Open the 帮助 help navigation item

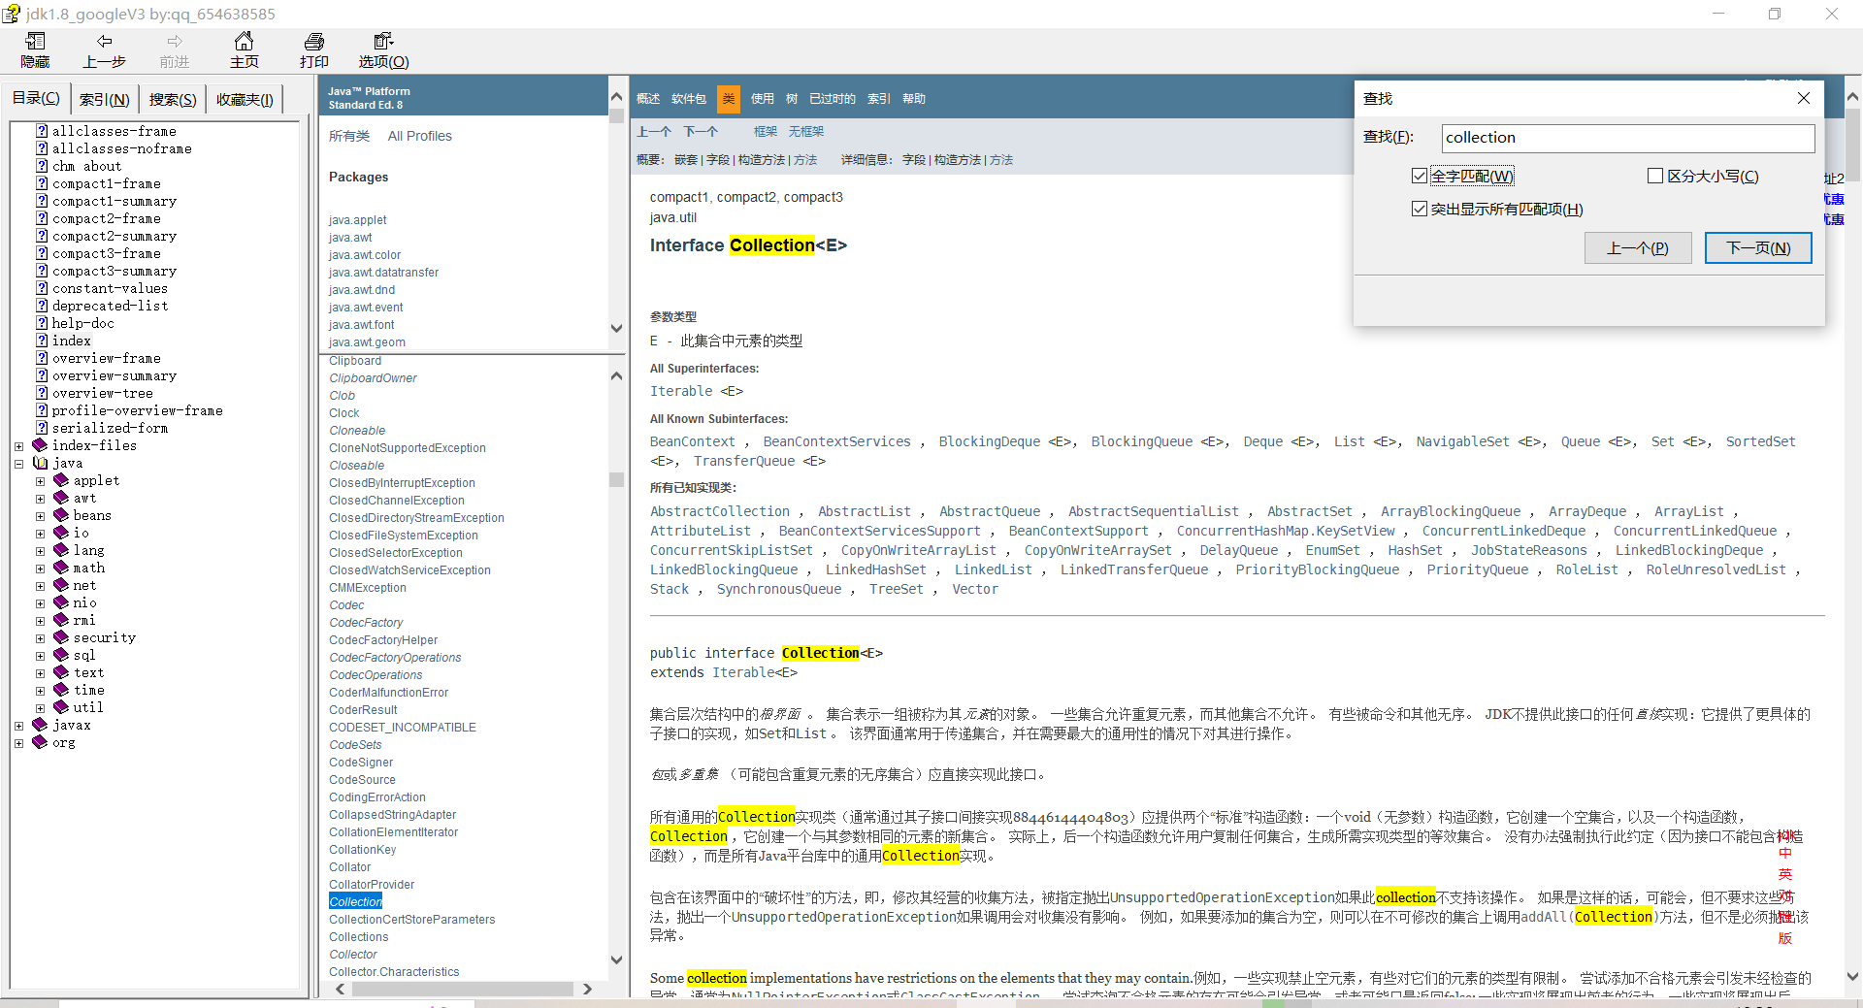pyautogui.click(x=914, y=99)
